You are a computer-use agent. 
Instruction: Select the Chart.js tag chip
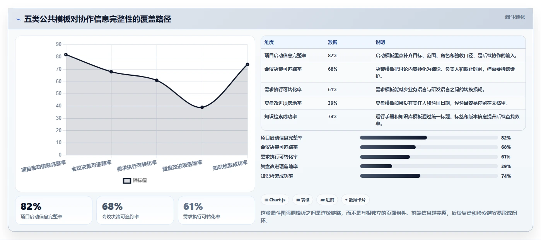[275, 200]
